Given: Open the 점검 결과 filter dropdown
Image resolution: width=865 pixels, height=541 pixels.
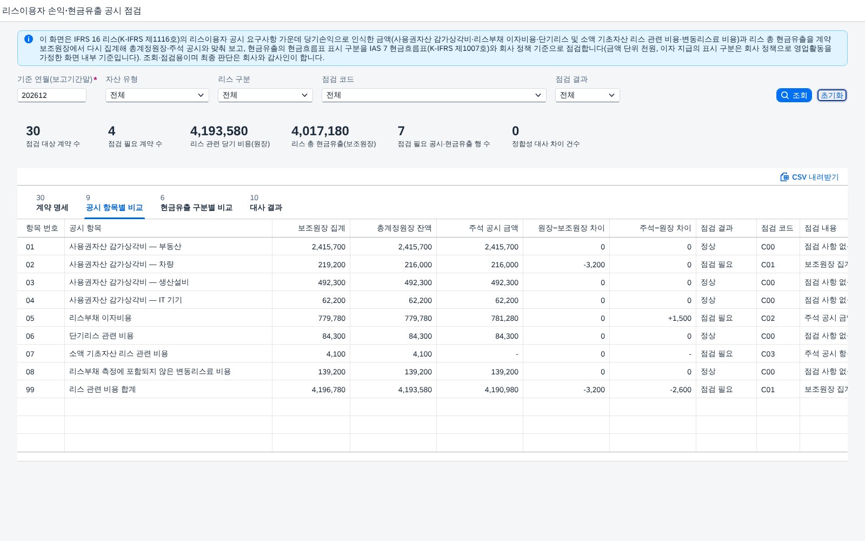Looking at the screenshot, I should tap(588, 95).
